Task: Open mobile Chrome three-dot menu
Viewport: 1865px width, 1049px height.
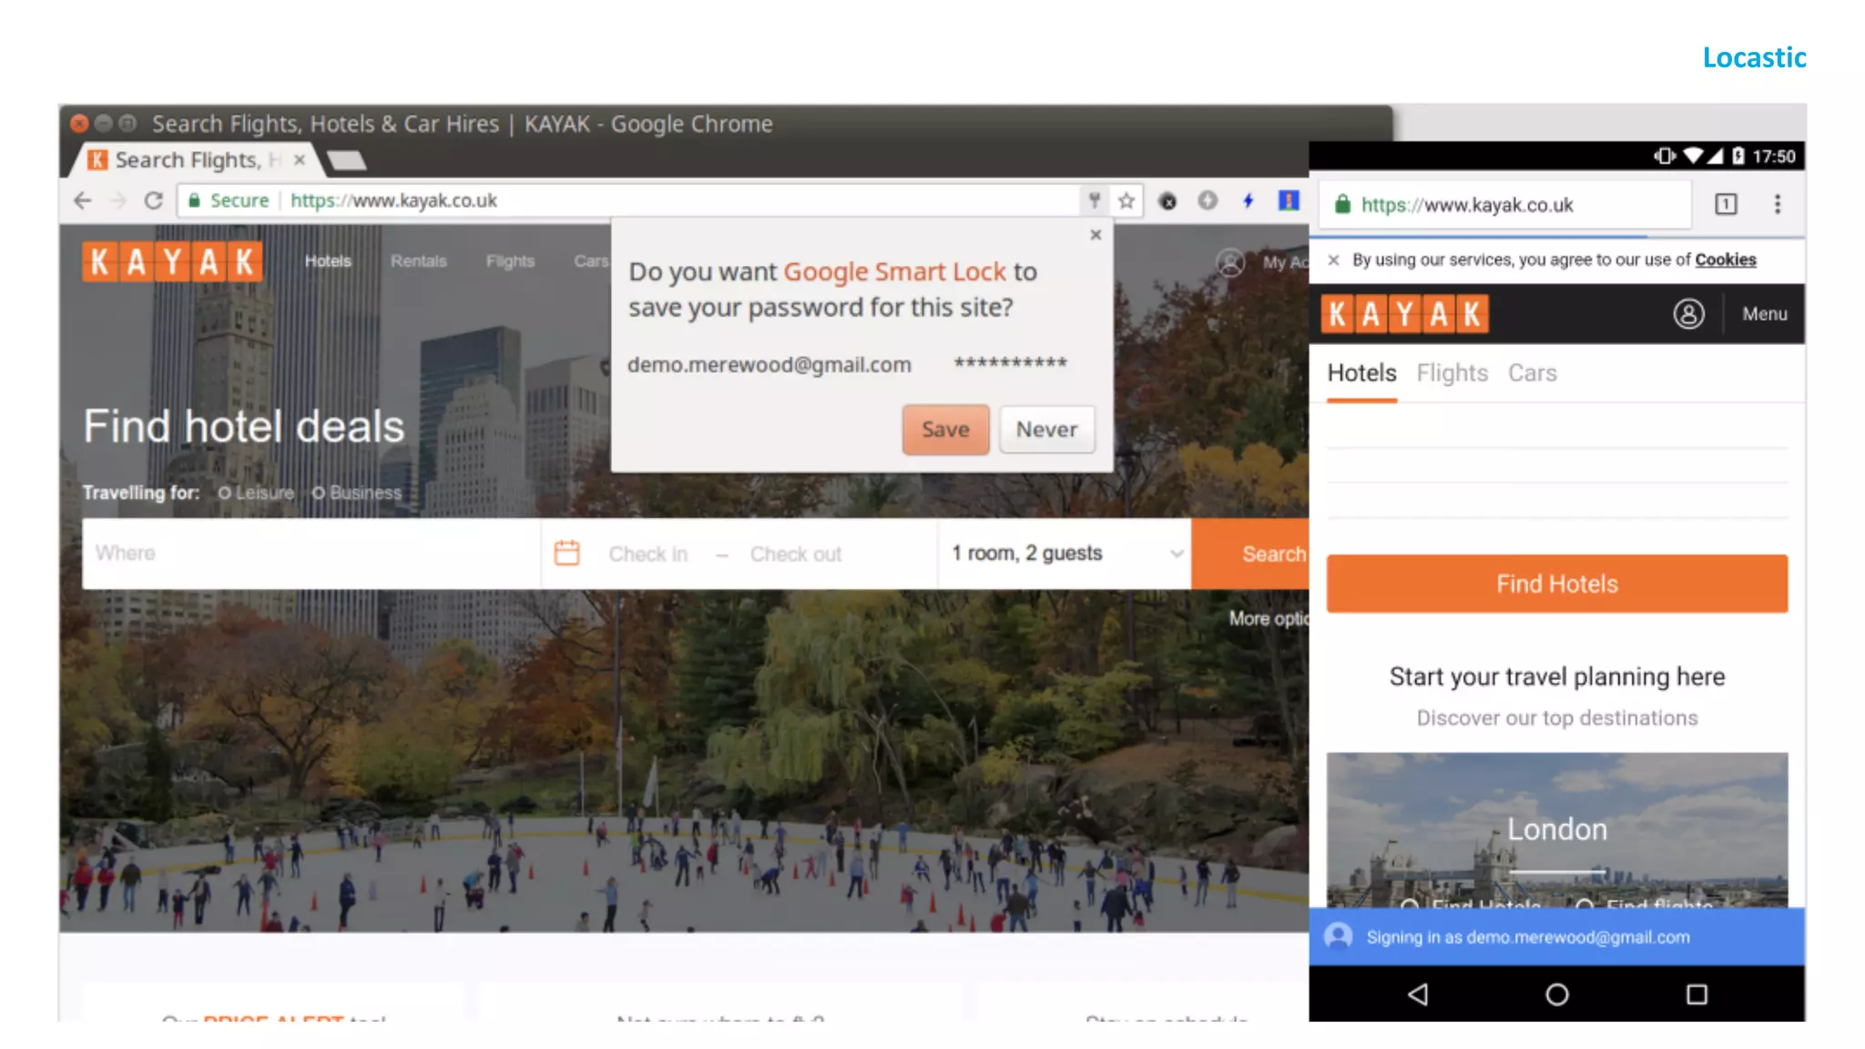Action: coord(1777,204)
